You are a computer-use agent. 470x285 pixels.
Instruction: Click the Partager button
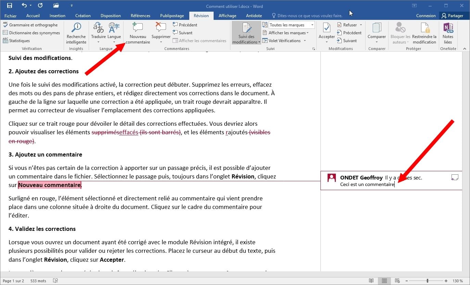pos(452,16)
